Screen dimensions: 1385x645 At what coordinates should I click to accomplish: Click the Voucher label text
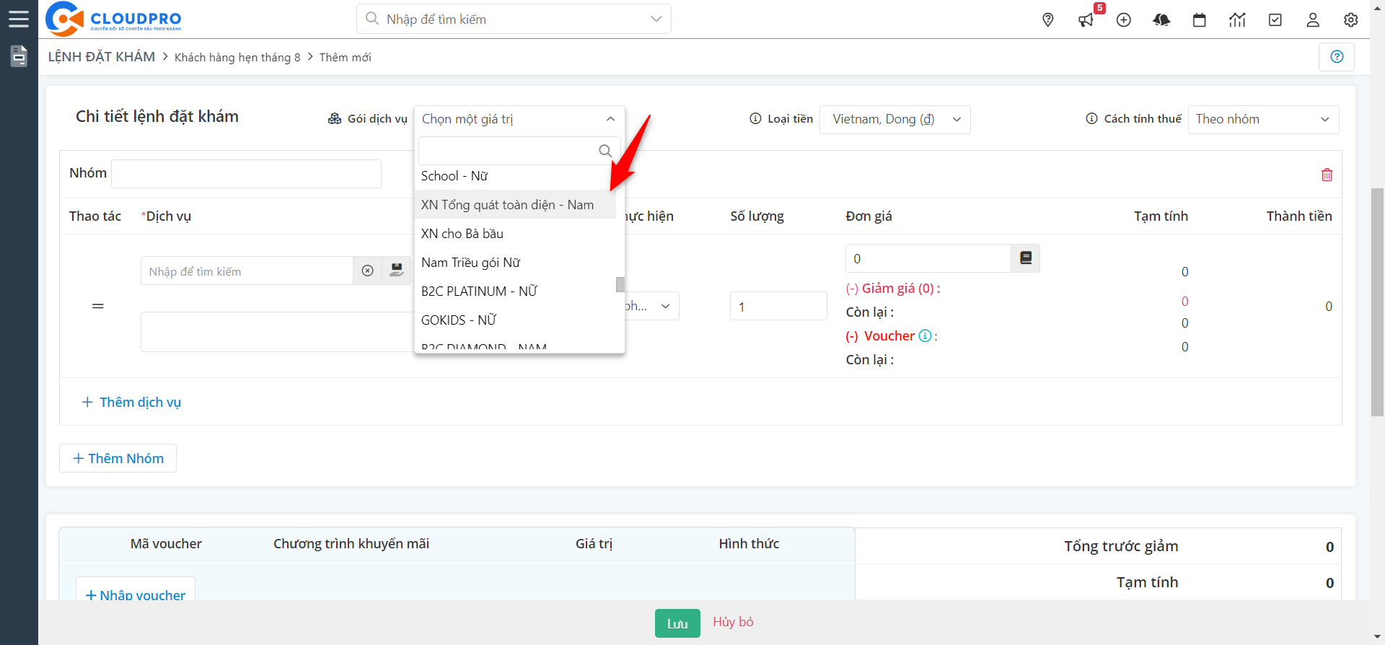click(x=889, y=336)
